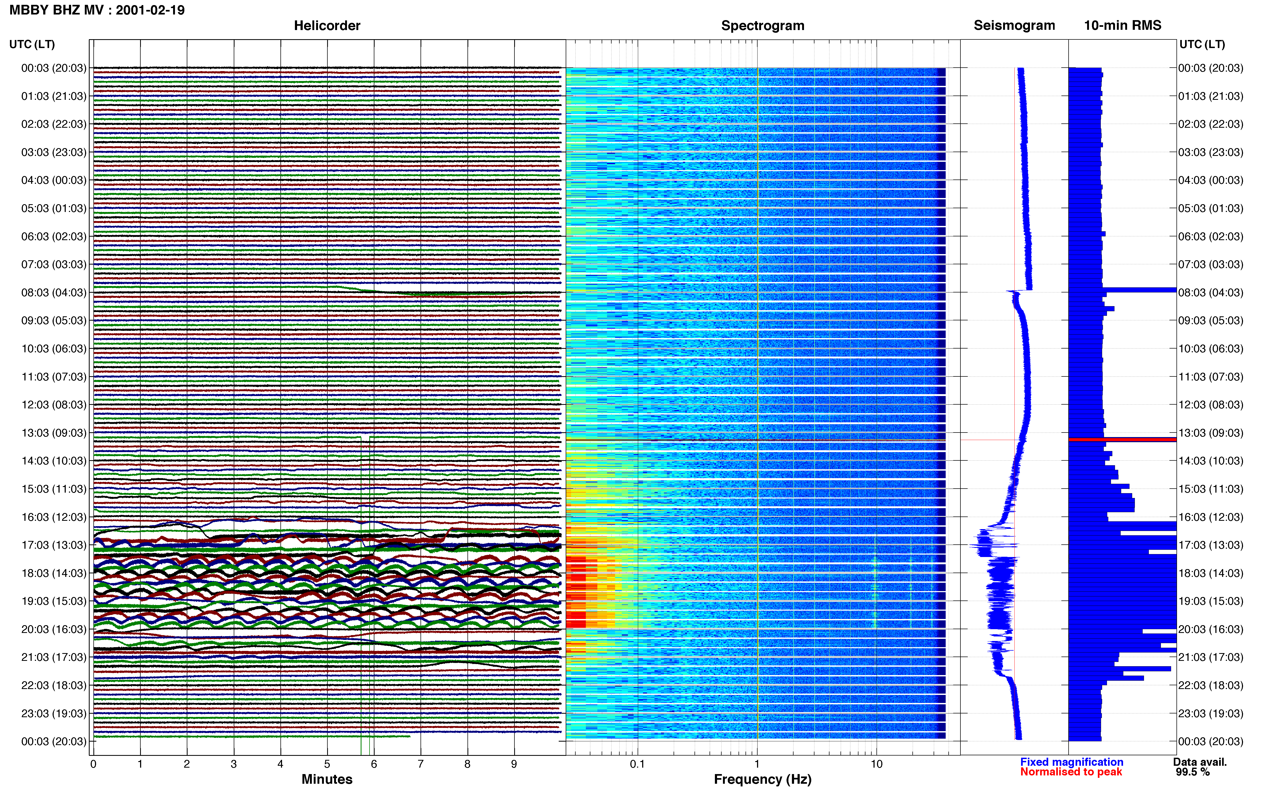
Task: Click the right axis label '09:03 (05:03)'
Action: 1211,320
